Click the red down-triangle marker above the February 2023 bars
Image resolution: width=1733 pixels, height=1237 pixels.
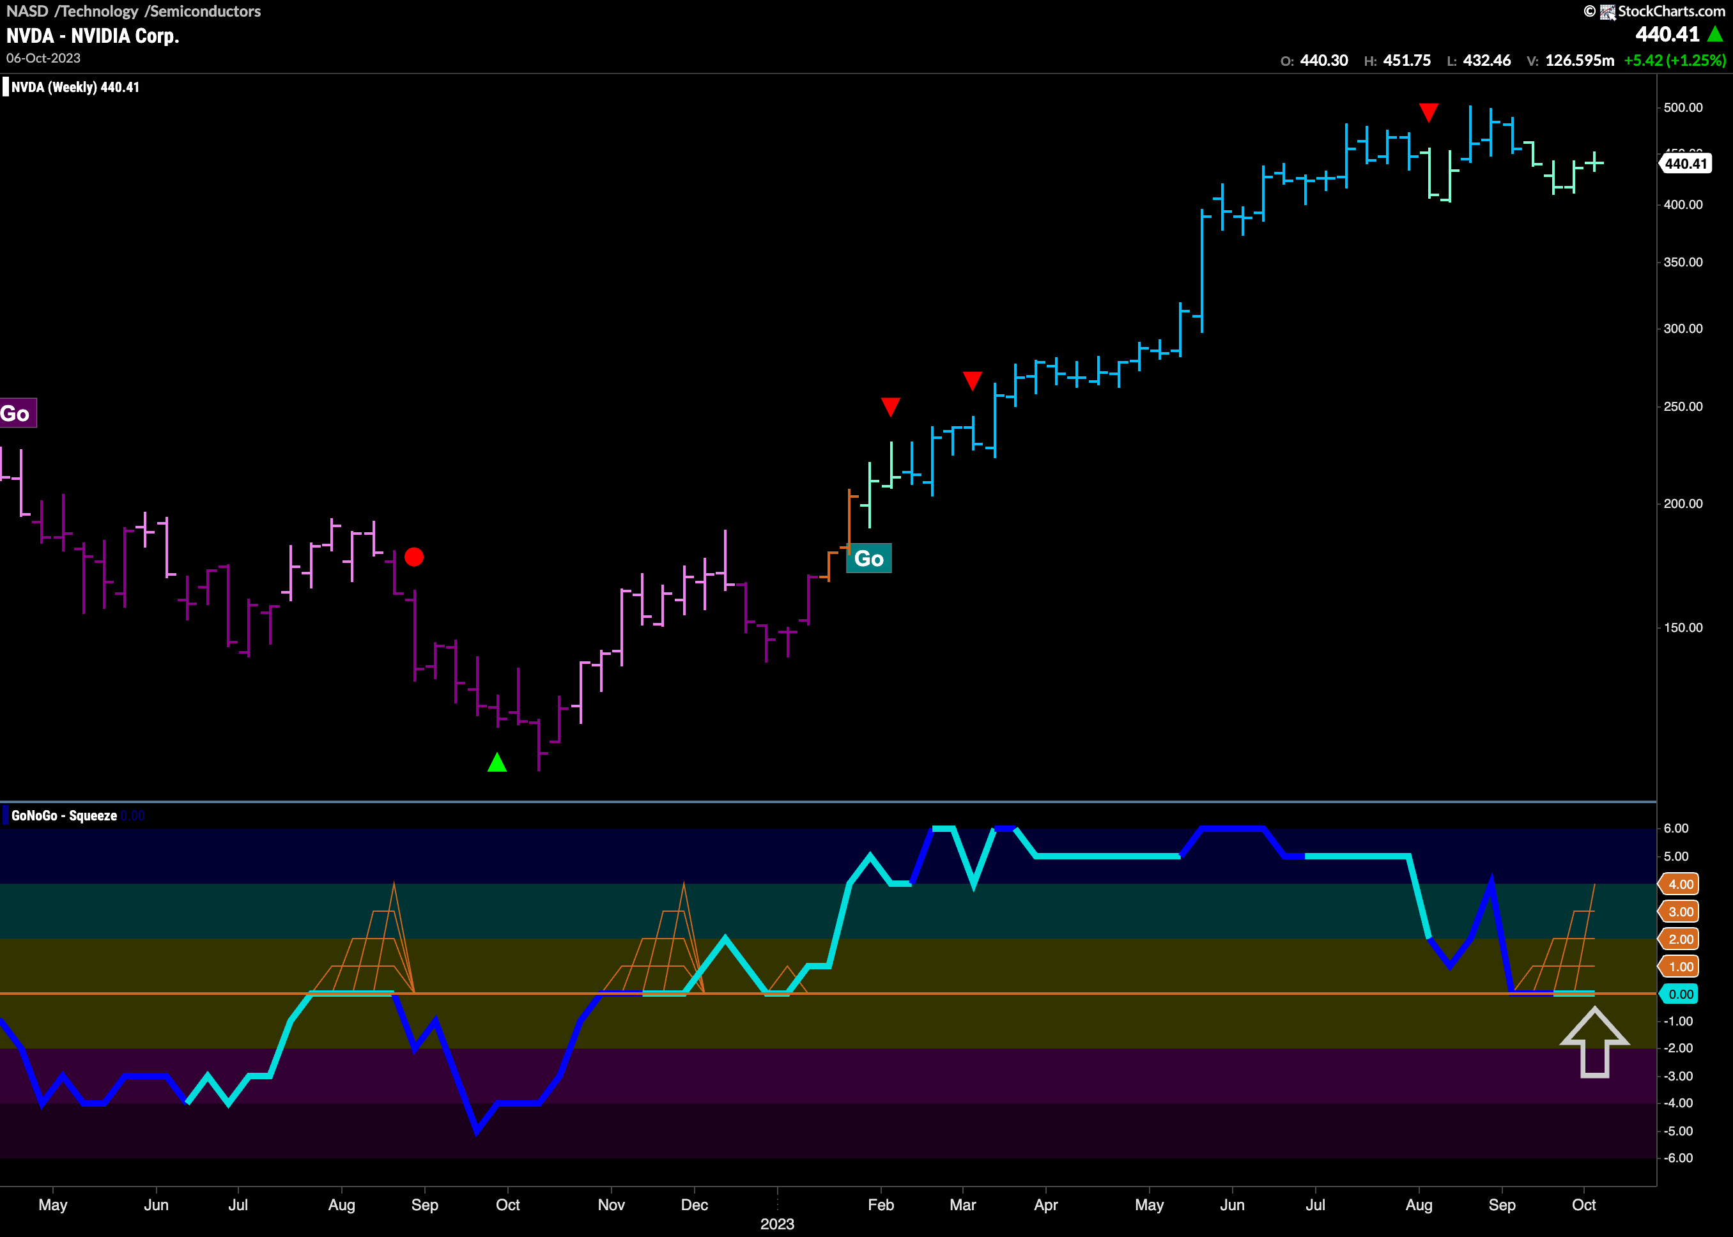click(x=891, y=407)
